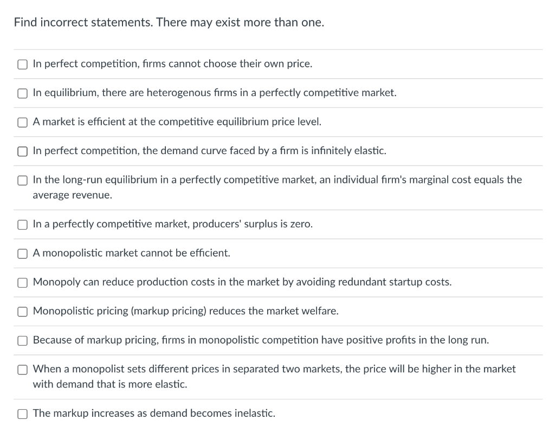This screenshot has height=432, width=555.
Task: Mark the checkbox for the separated two markets statement
Action: coord(22,370)
